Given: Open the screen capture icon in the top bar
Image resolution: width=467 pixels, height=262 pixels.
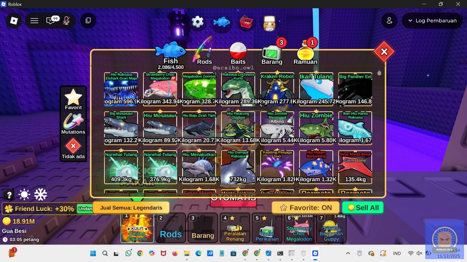Looking at the screenshot, I should [x=88, y=21].
